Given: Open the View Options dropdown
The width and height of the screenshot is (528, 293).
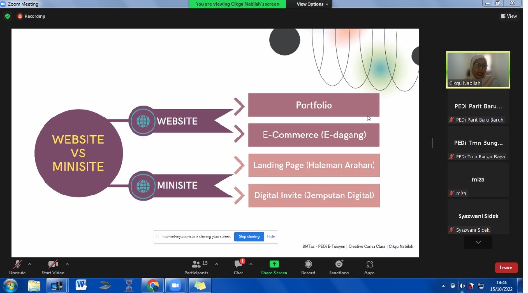Looking at the screenshot, I should point(313,4).
